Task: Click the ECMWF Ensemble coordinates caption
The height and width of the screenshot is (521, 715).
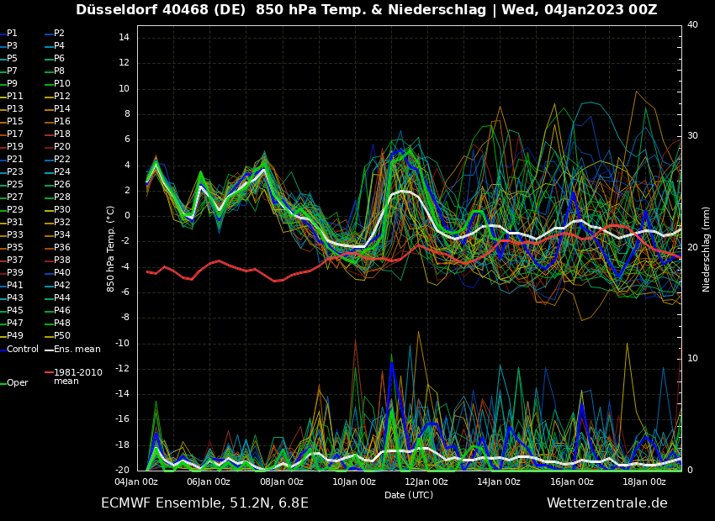Action: 204,503
